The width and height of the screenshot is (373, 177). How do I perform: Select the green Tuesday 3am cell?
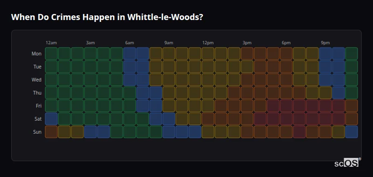point(90,67)
